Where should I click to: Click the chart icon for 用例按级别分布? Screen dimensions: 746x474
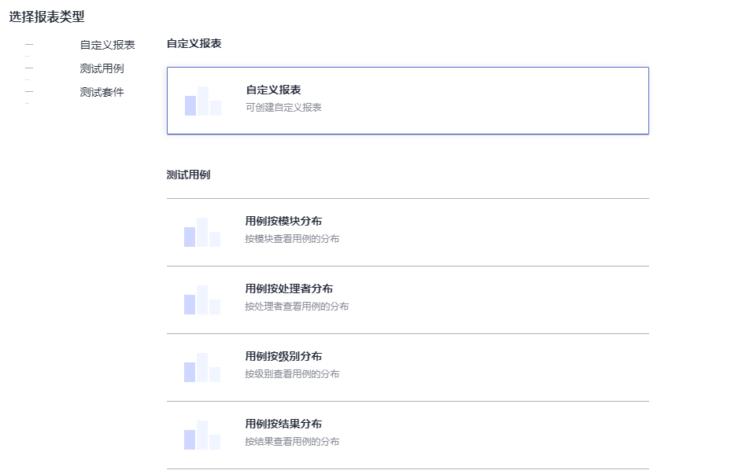coord(202,367)
